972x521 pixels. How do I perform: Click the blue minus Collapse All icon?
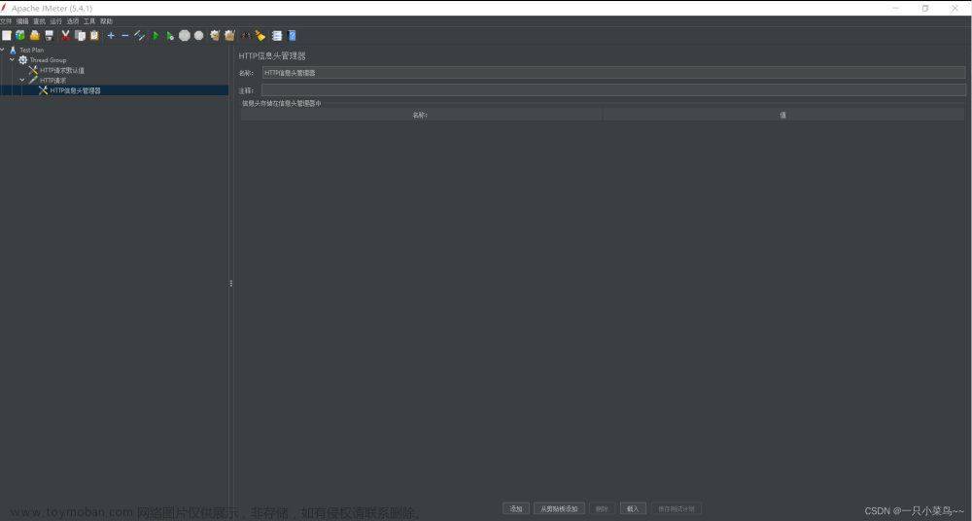coord(124,35)
